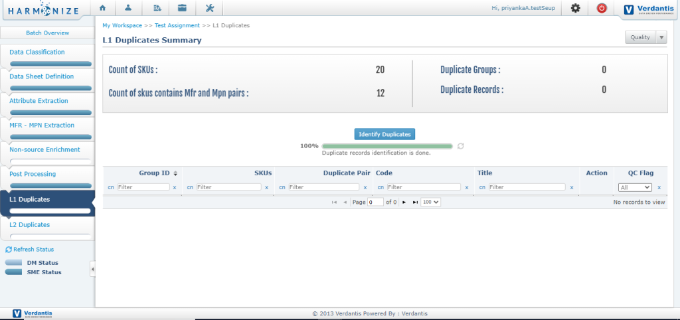Viewport: 680px width, 320px height.
Task: Click Refresh Status link
Action: (x=29, y=250)
